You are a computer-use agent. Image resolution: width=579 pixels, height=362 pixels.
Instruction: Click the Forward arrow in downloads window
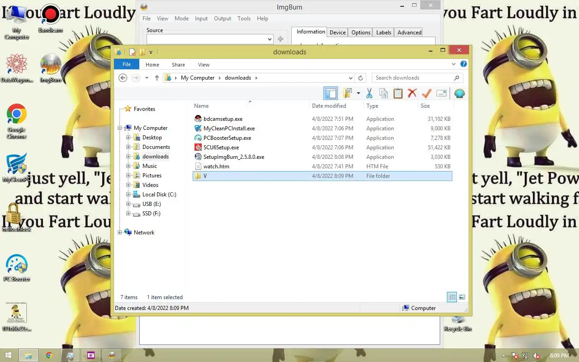[136, 78]
